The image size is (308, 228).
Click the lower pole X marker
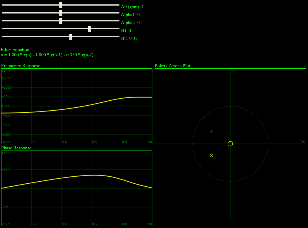212,156
